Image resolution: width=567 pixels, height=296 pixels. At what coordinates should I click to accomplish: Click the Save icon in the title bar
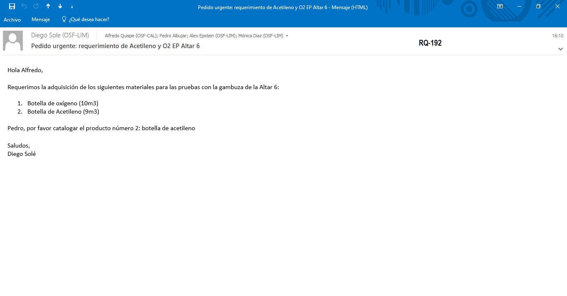(12, 6)
